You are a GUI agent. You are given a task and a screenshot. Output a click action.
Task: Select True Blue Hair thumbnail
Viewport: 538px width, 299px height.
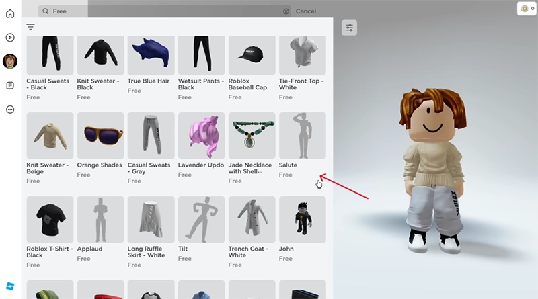pyautogui.click(x=151, y=55)
